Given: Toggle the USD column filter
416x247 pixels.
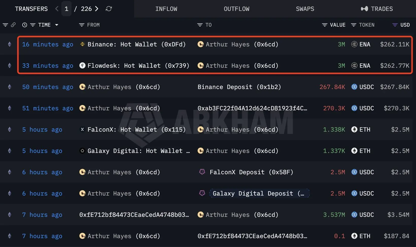Looking at the screenshot, I should coord(395,25).
